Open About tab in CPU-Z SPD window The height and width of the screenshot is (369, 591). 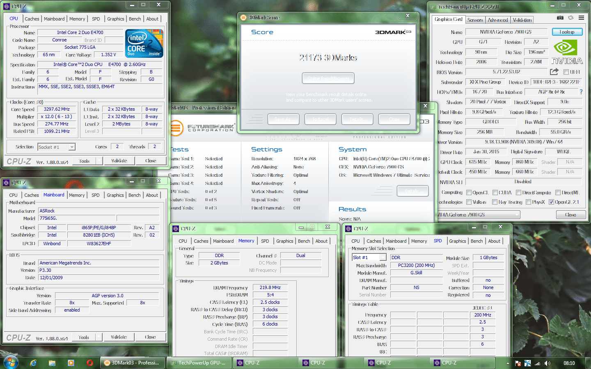point(494,241)
